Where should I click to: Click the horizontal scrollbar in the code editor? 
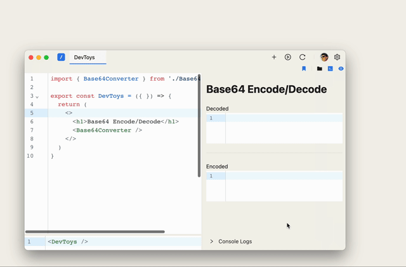(x=95, y=231)
